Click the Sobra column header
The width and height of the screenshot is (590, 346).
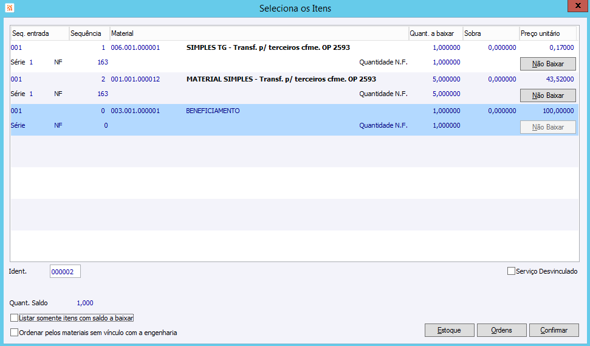(x=491, y=33)
